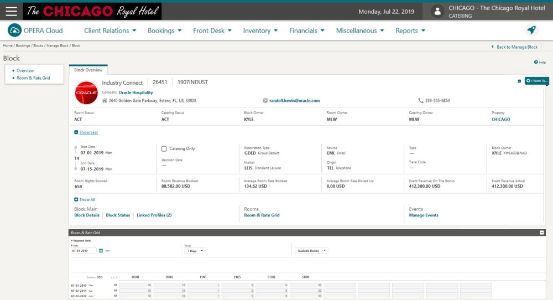Click the Manage Block breadcrumb
This screenshot has height=300, width=553.
click(x=58, y=45)
